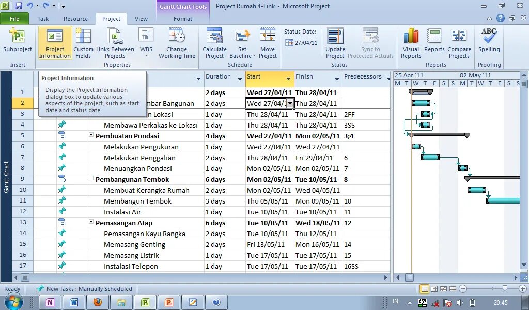
Task: Click the zoom slider handle
Action: [x=505, y=288]
